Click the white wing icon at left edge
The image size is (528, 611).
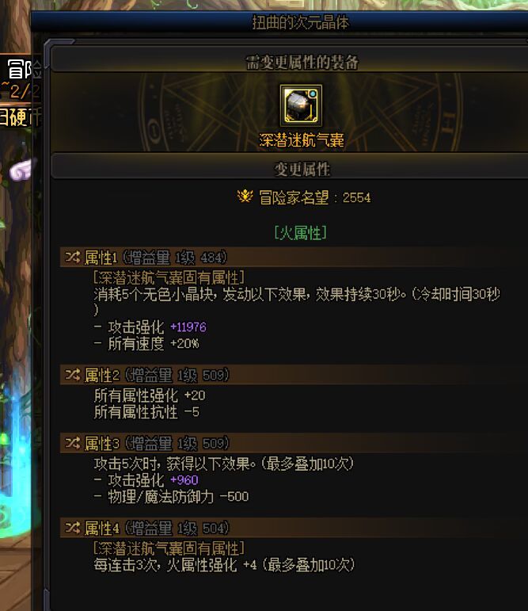click(x=23, y=170)
